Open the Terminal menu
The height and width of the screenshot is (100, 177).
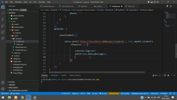pyautogui.click(x=41, y=2)
